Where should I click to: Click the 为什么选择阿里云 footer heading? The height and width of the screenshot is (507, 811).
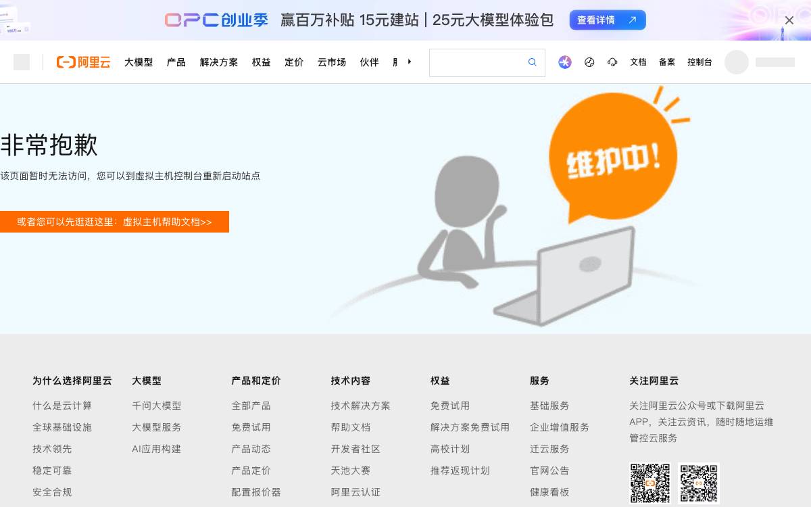[x=72, y=381]
